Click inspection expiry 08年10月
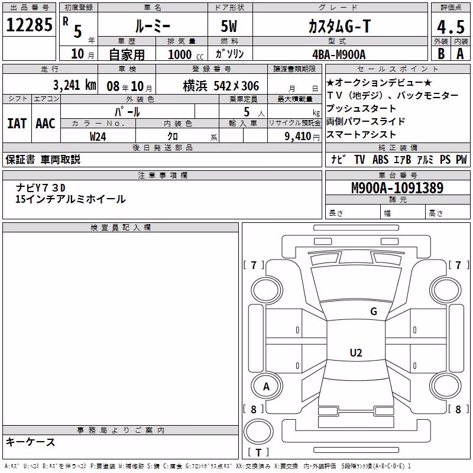The height and width of the screenshot is (473, 473). tap(129, 86)
